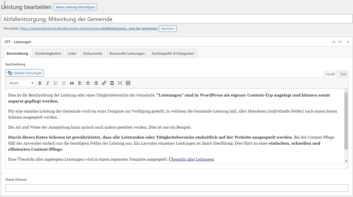Apply blockquote formatting
This screenshot has height=197, width=353.
coord(72,83)
